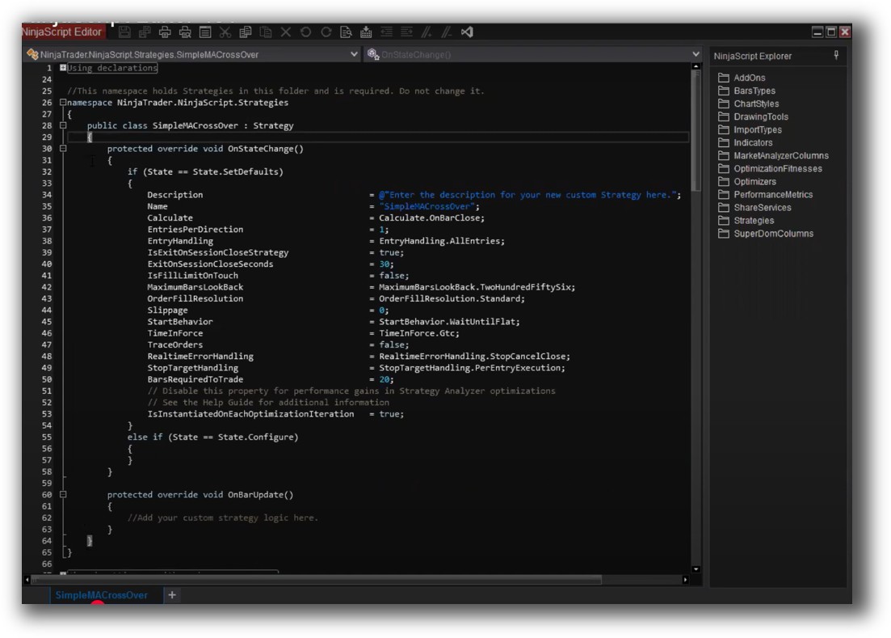The width and height of the screenshot is (891, 638).
Task: Select the SimpleMACrossOver tab
Action: [102, 595]
